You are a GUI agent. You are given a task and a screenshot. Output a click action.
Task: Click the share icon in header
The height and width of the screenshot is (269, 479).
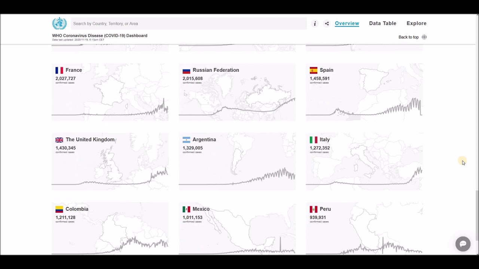[327, 24]
